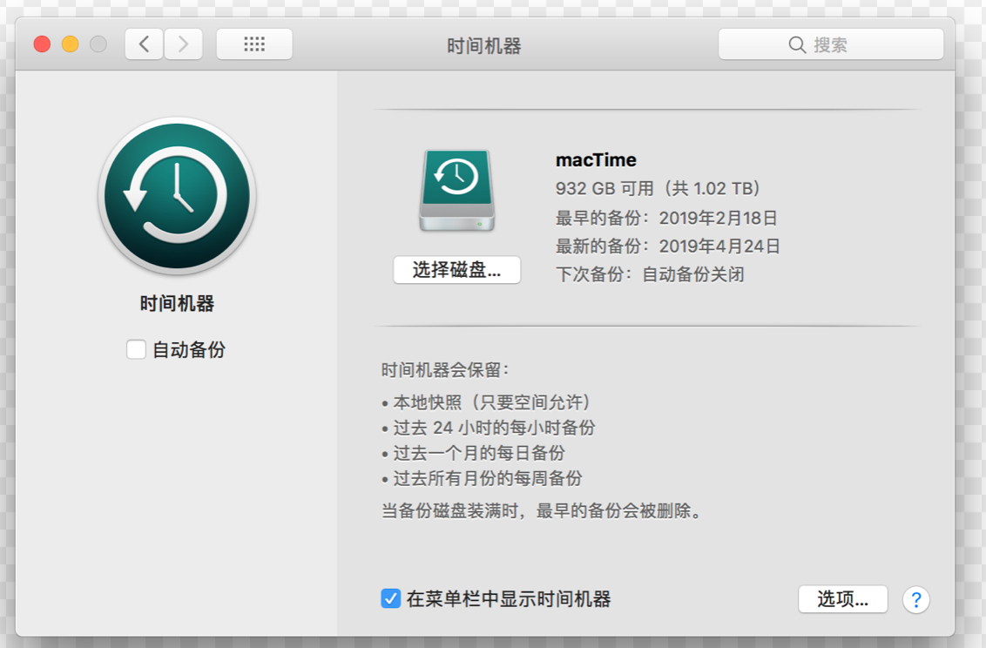Go back with the left arrow
986x648 pixels.
[145, 44]
